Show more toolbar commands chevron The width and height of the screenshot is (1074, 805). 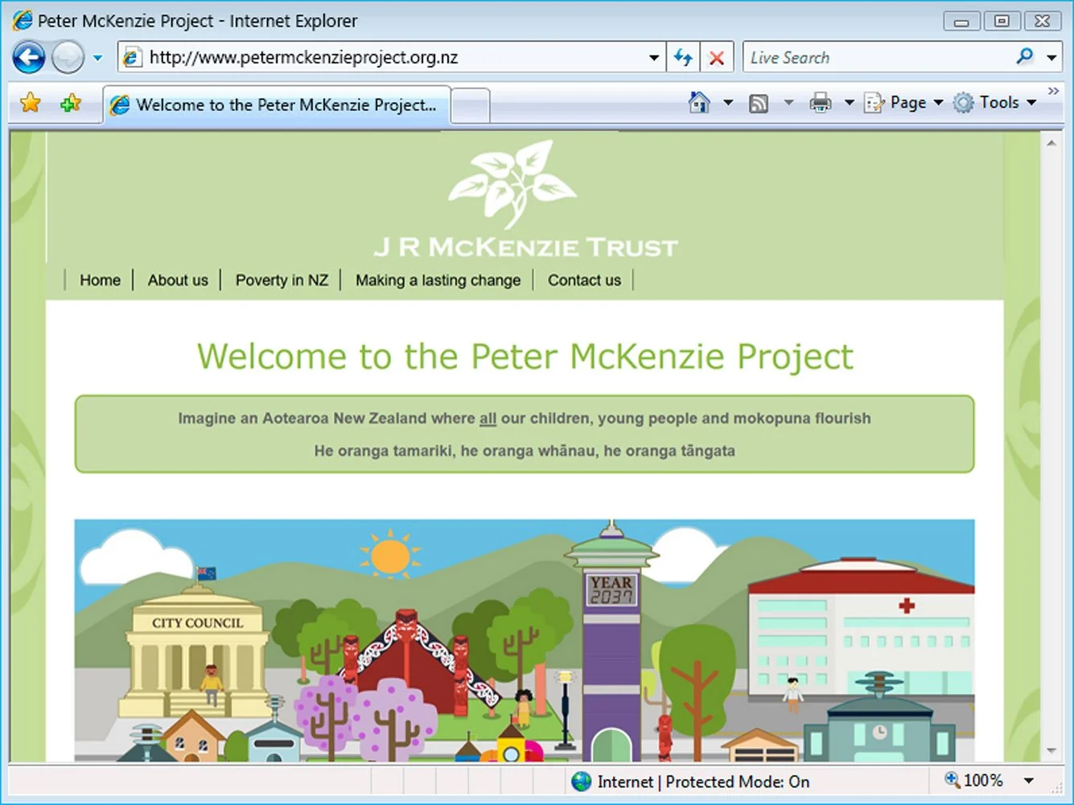[x=1053, y=91]
